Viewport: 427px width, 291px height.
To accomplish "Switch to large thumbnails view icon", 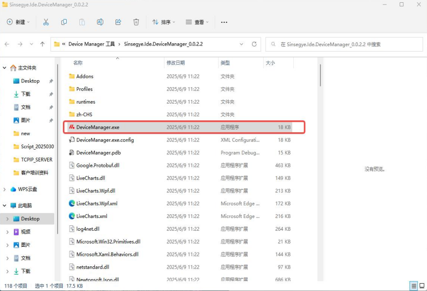I will click(423, 286).
